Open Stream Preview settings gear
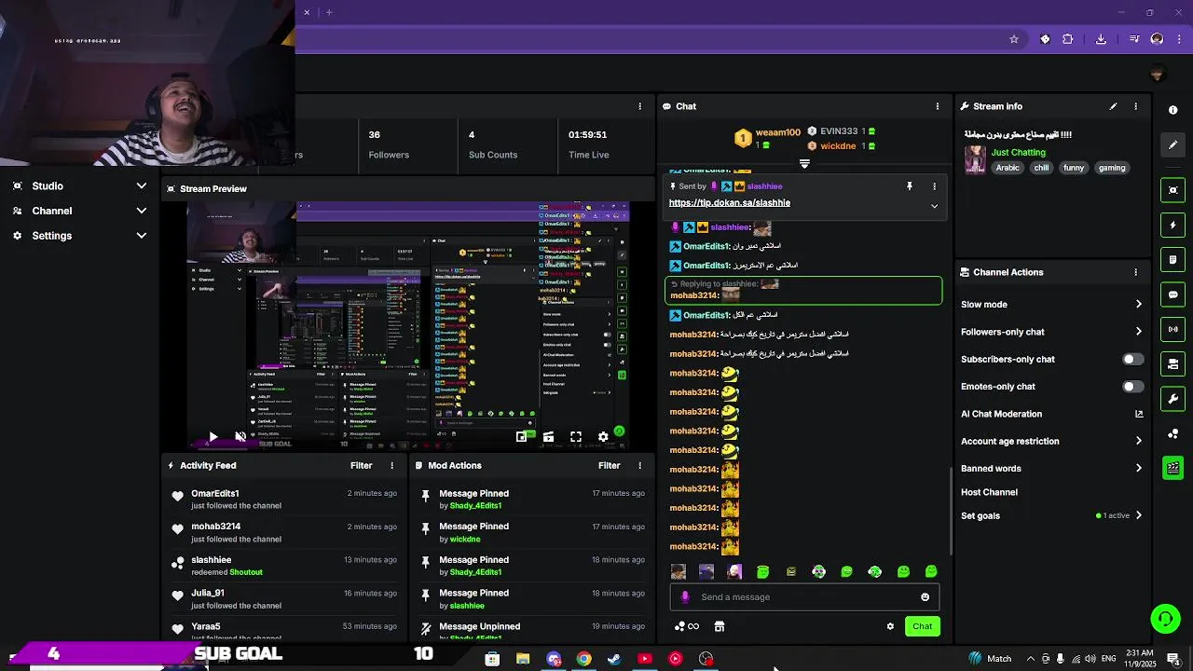 (603, 436)
